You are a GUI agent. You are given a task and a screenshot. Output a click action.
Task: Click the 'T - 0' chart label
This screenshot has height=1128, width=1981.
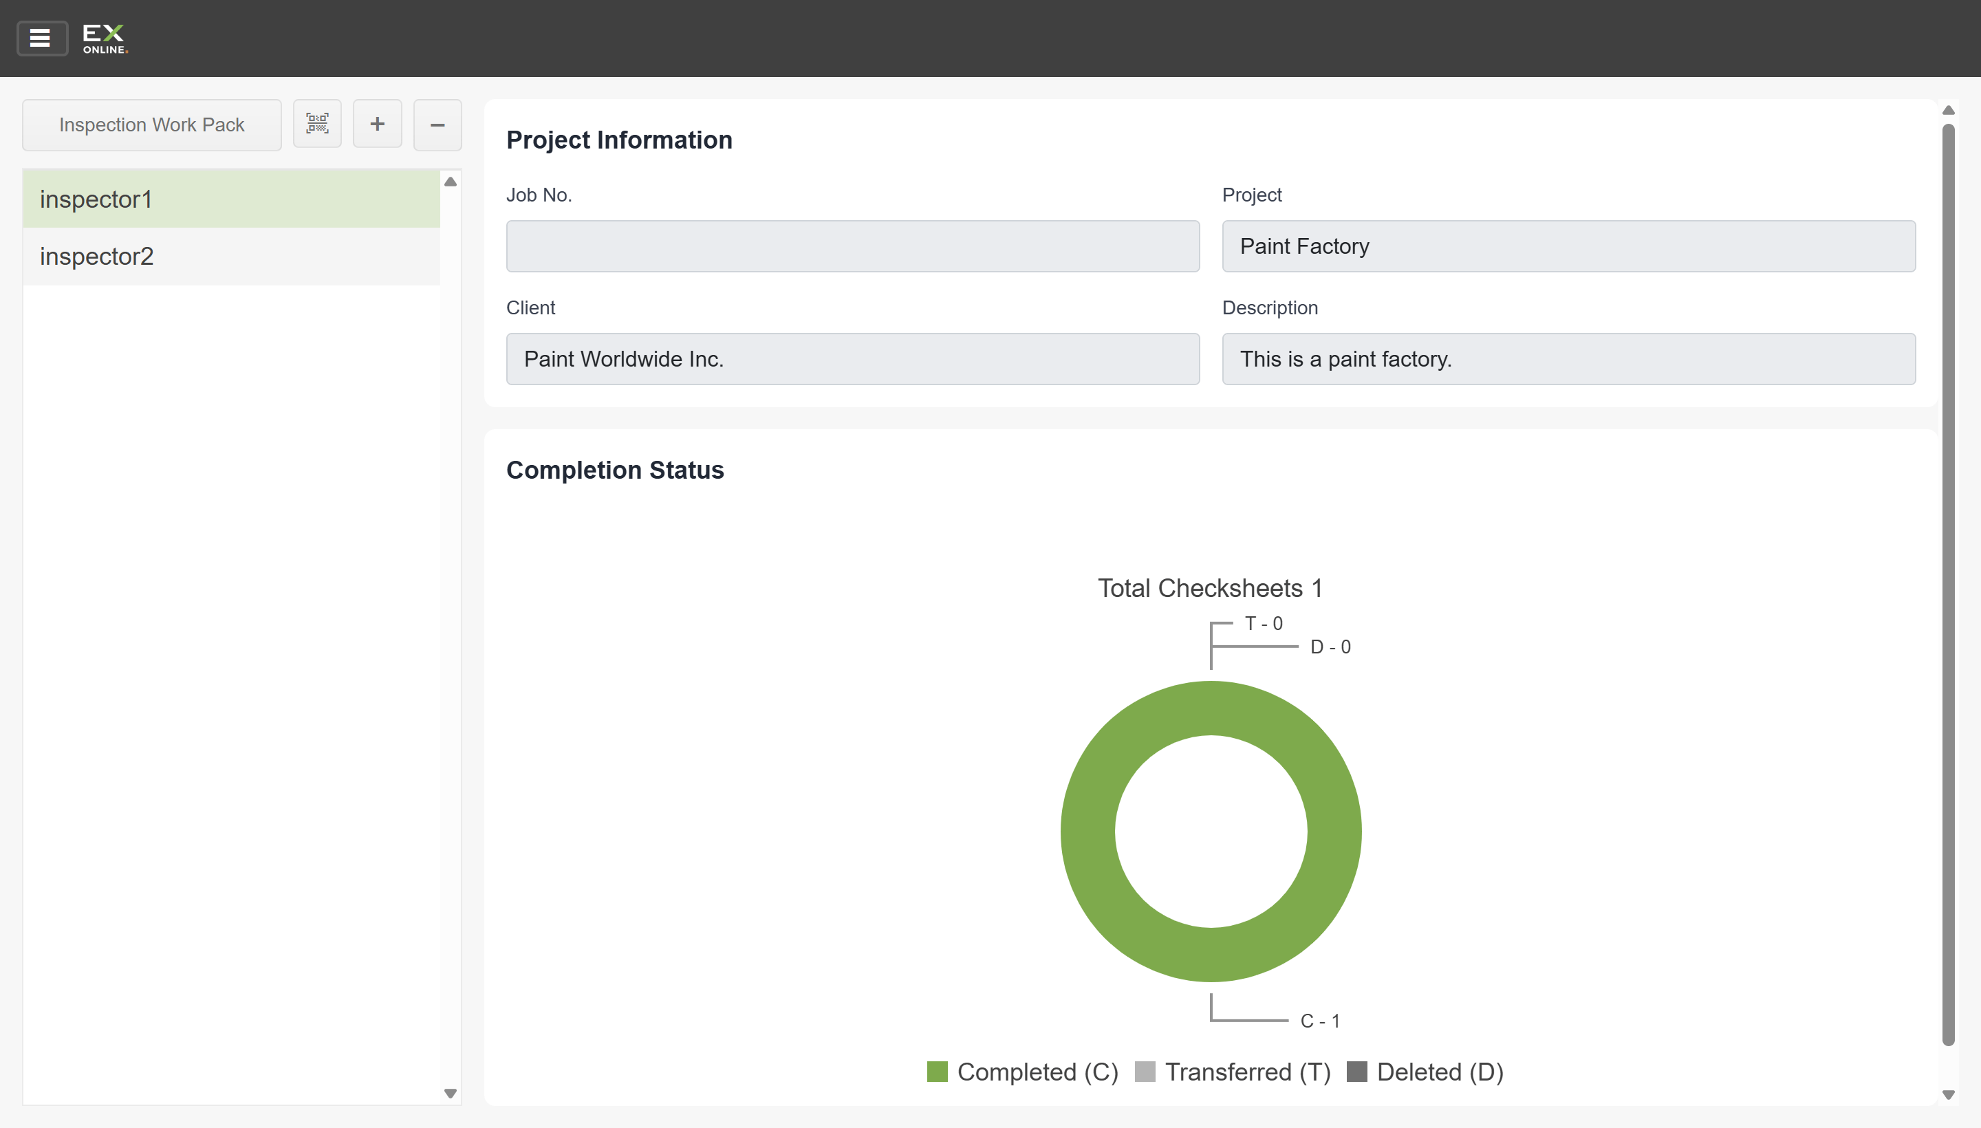click(x=1263, y=624)
